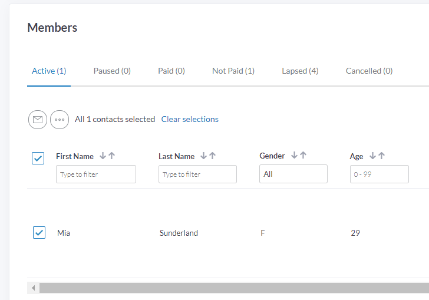Click the email envelope icon

click(38, 120)
